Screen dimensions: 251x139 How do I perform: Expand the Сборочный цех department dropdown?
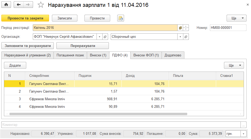pos(180,37)
